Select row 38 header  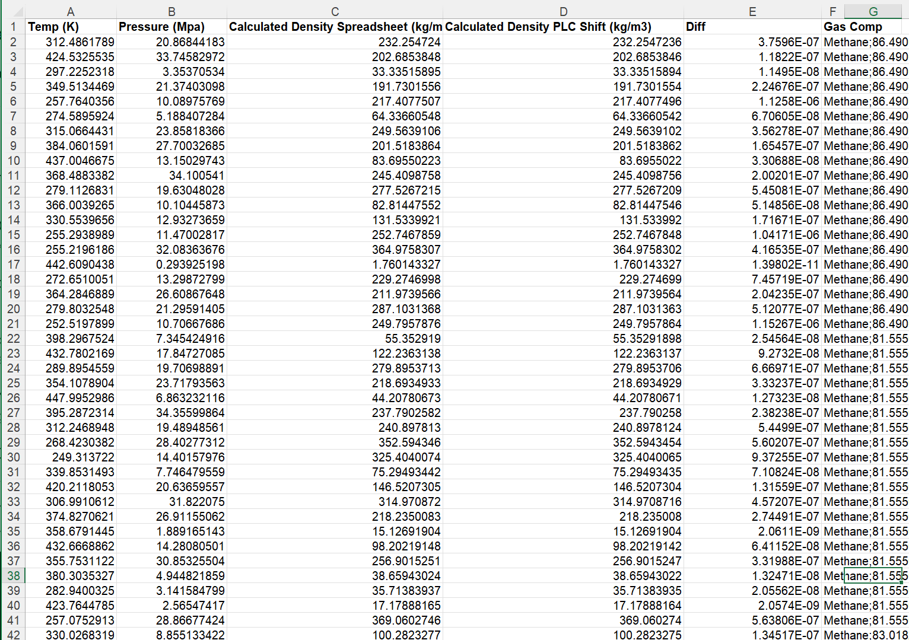click(x=13, y=576)
